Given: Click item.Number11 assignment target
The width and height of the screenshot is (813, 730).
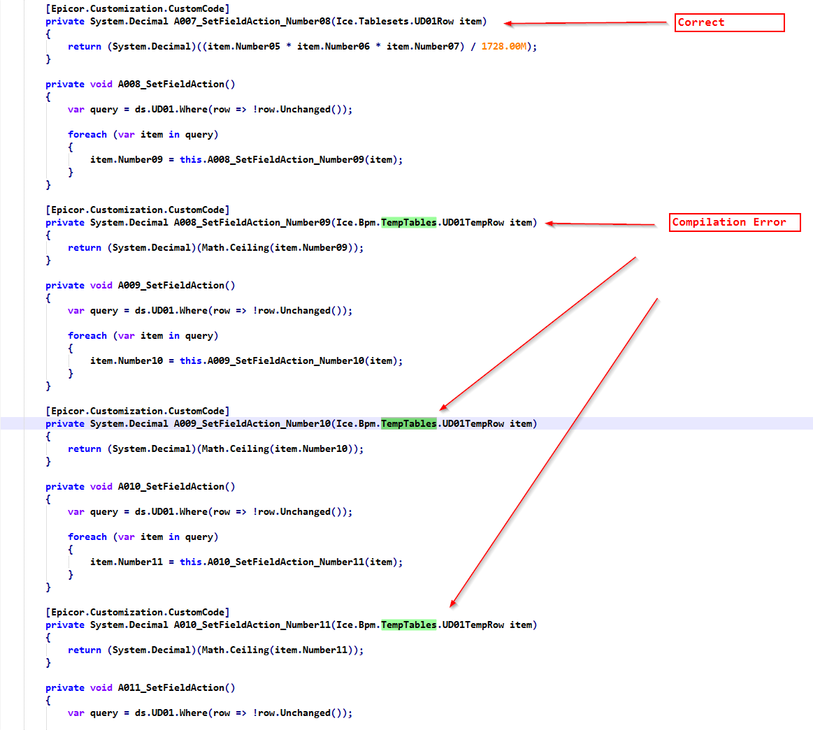Looking at the screenshot, I should click(127, 562).
